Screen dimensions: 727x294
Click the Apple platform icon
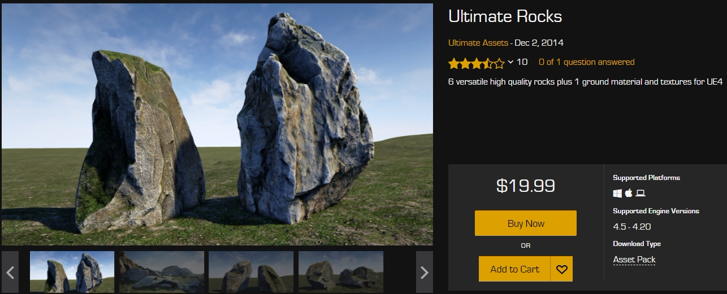click(x=629, y=193)
